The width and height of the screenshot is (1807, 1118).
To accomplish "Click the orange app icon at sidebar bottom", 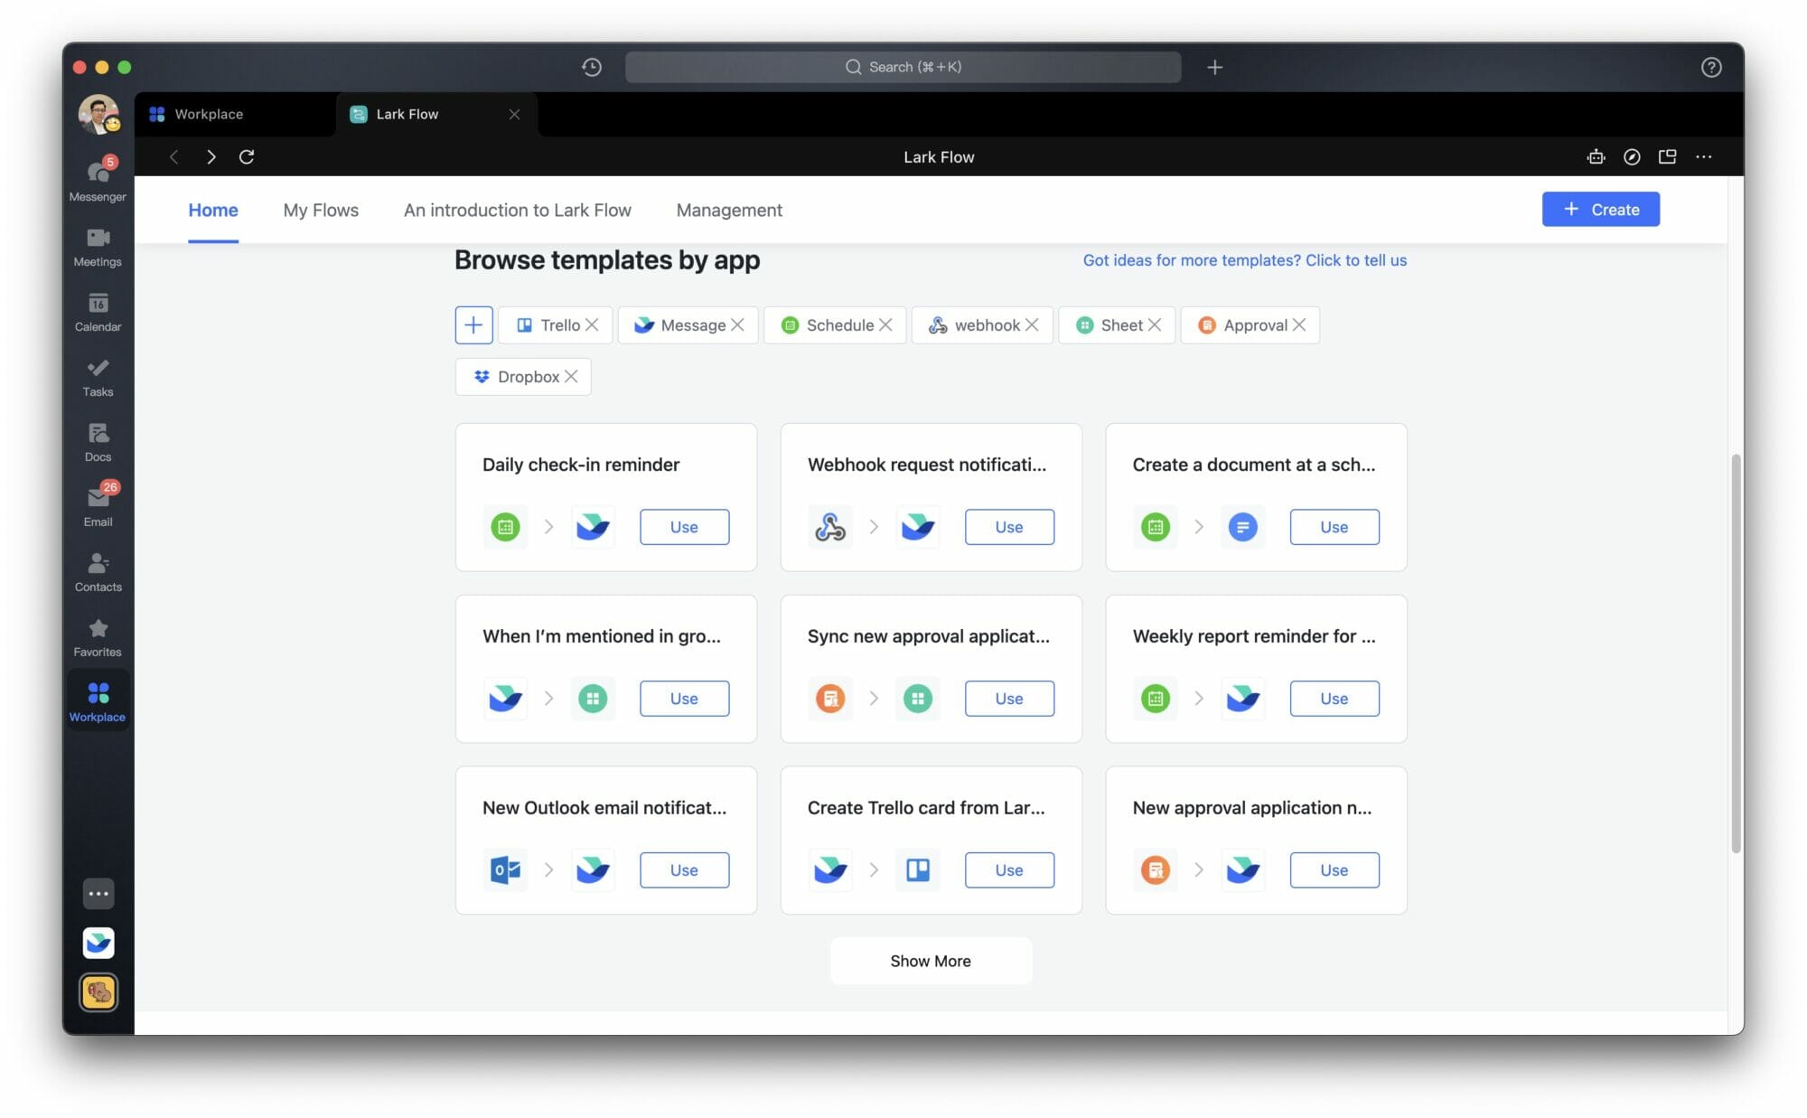I will point(98,992).
